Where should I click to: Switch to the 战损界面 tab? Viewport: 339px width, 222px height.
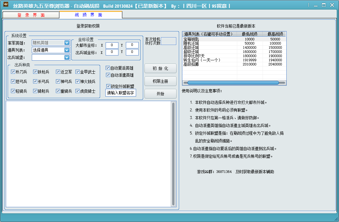[91, 15]
